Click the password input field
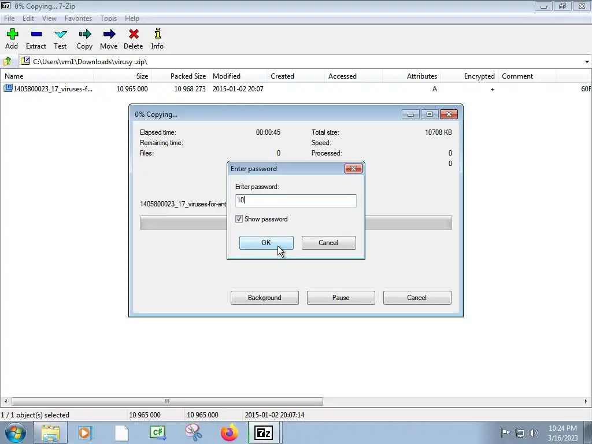Viewport: 592px width, 444px height. click(x=295, y=201)
